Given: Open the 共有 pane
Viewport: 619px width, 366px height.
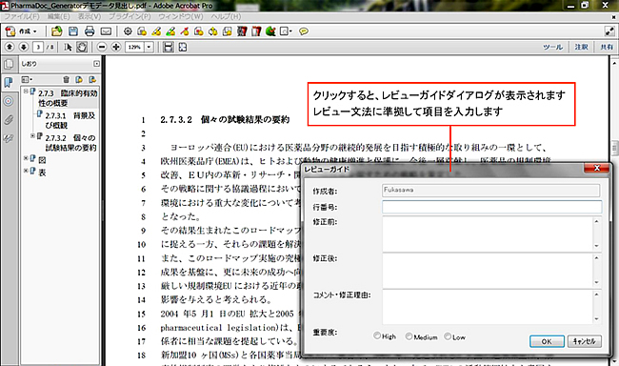Looking at the screenshot, I should click(x=607, y=47).
